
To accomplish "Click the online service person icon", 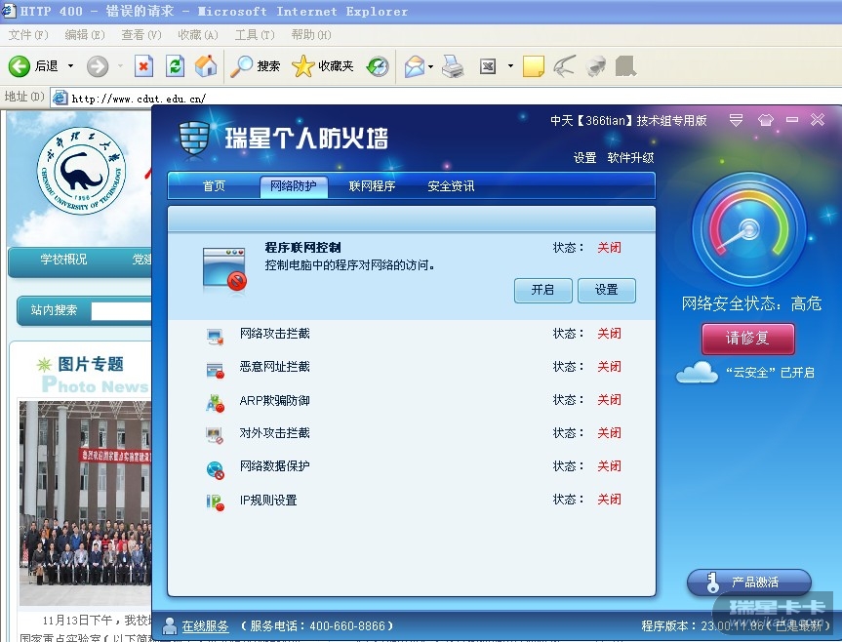I will 170,625.
